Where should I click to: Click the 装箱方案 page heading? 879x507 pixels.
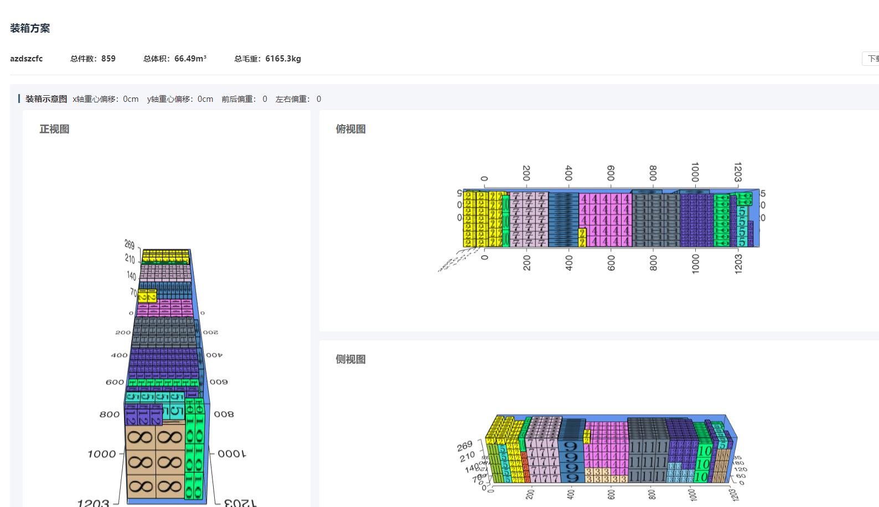tap(30, 28)
